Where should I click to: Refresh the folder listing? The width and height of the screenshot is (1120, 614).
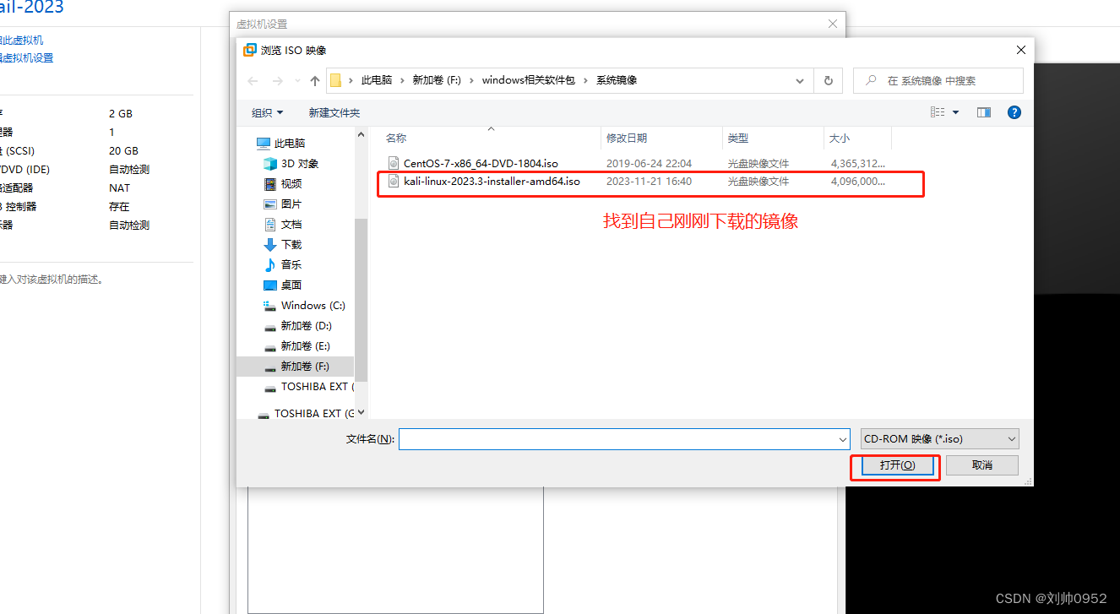(828, 80)
